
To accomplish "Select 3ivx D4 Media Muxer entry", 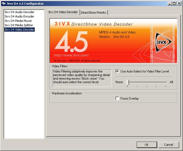I will (x=18, y=21).
